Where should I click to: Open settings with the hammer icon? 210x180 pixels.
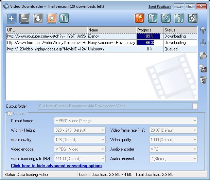point(153,18)
